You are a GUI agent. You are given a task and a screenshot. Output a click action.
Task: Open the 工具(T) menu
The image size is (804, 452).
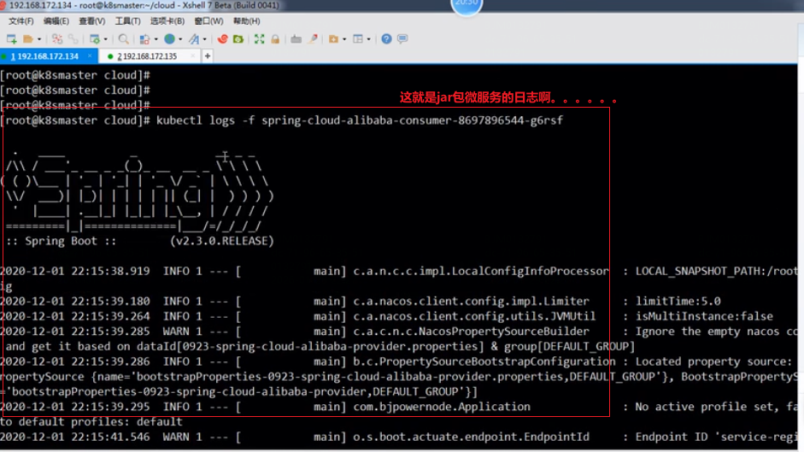(127, 21)
